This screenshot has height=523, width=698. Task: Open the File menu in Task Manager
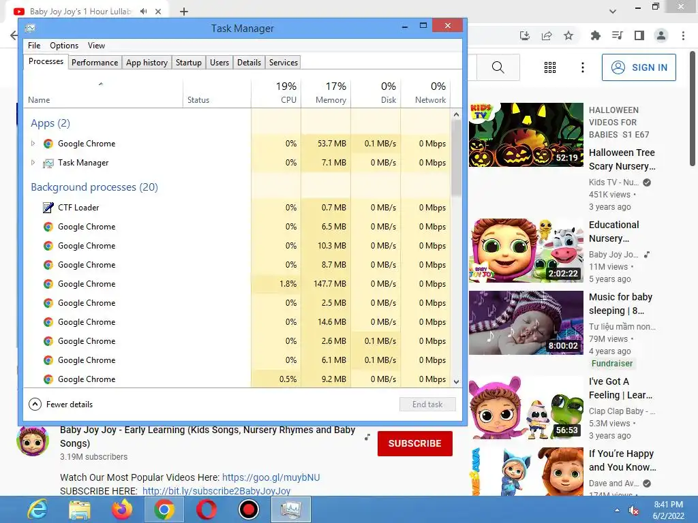(34, 46)
